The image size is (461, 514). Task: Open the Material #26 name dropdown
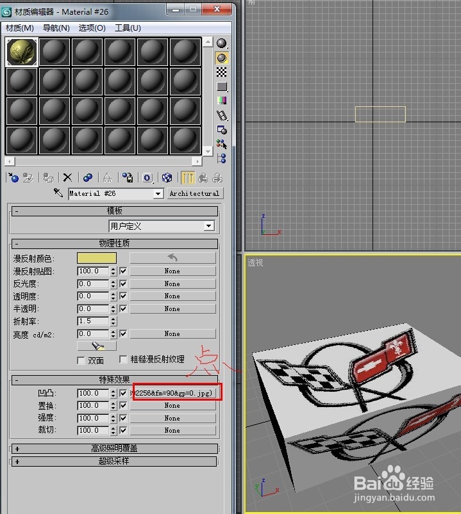point(158,194)
